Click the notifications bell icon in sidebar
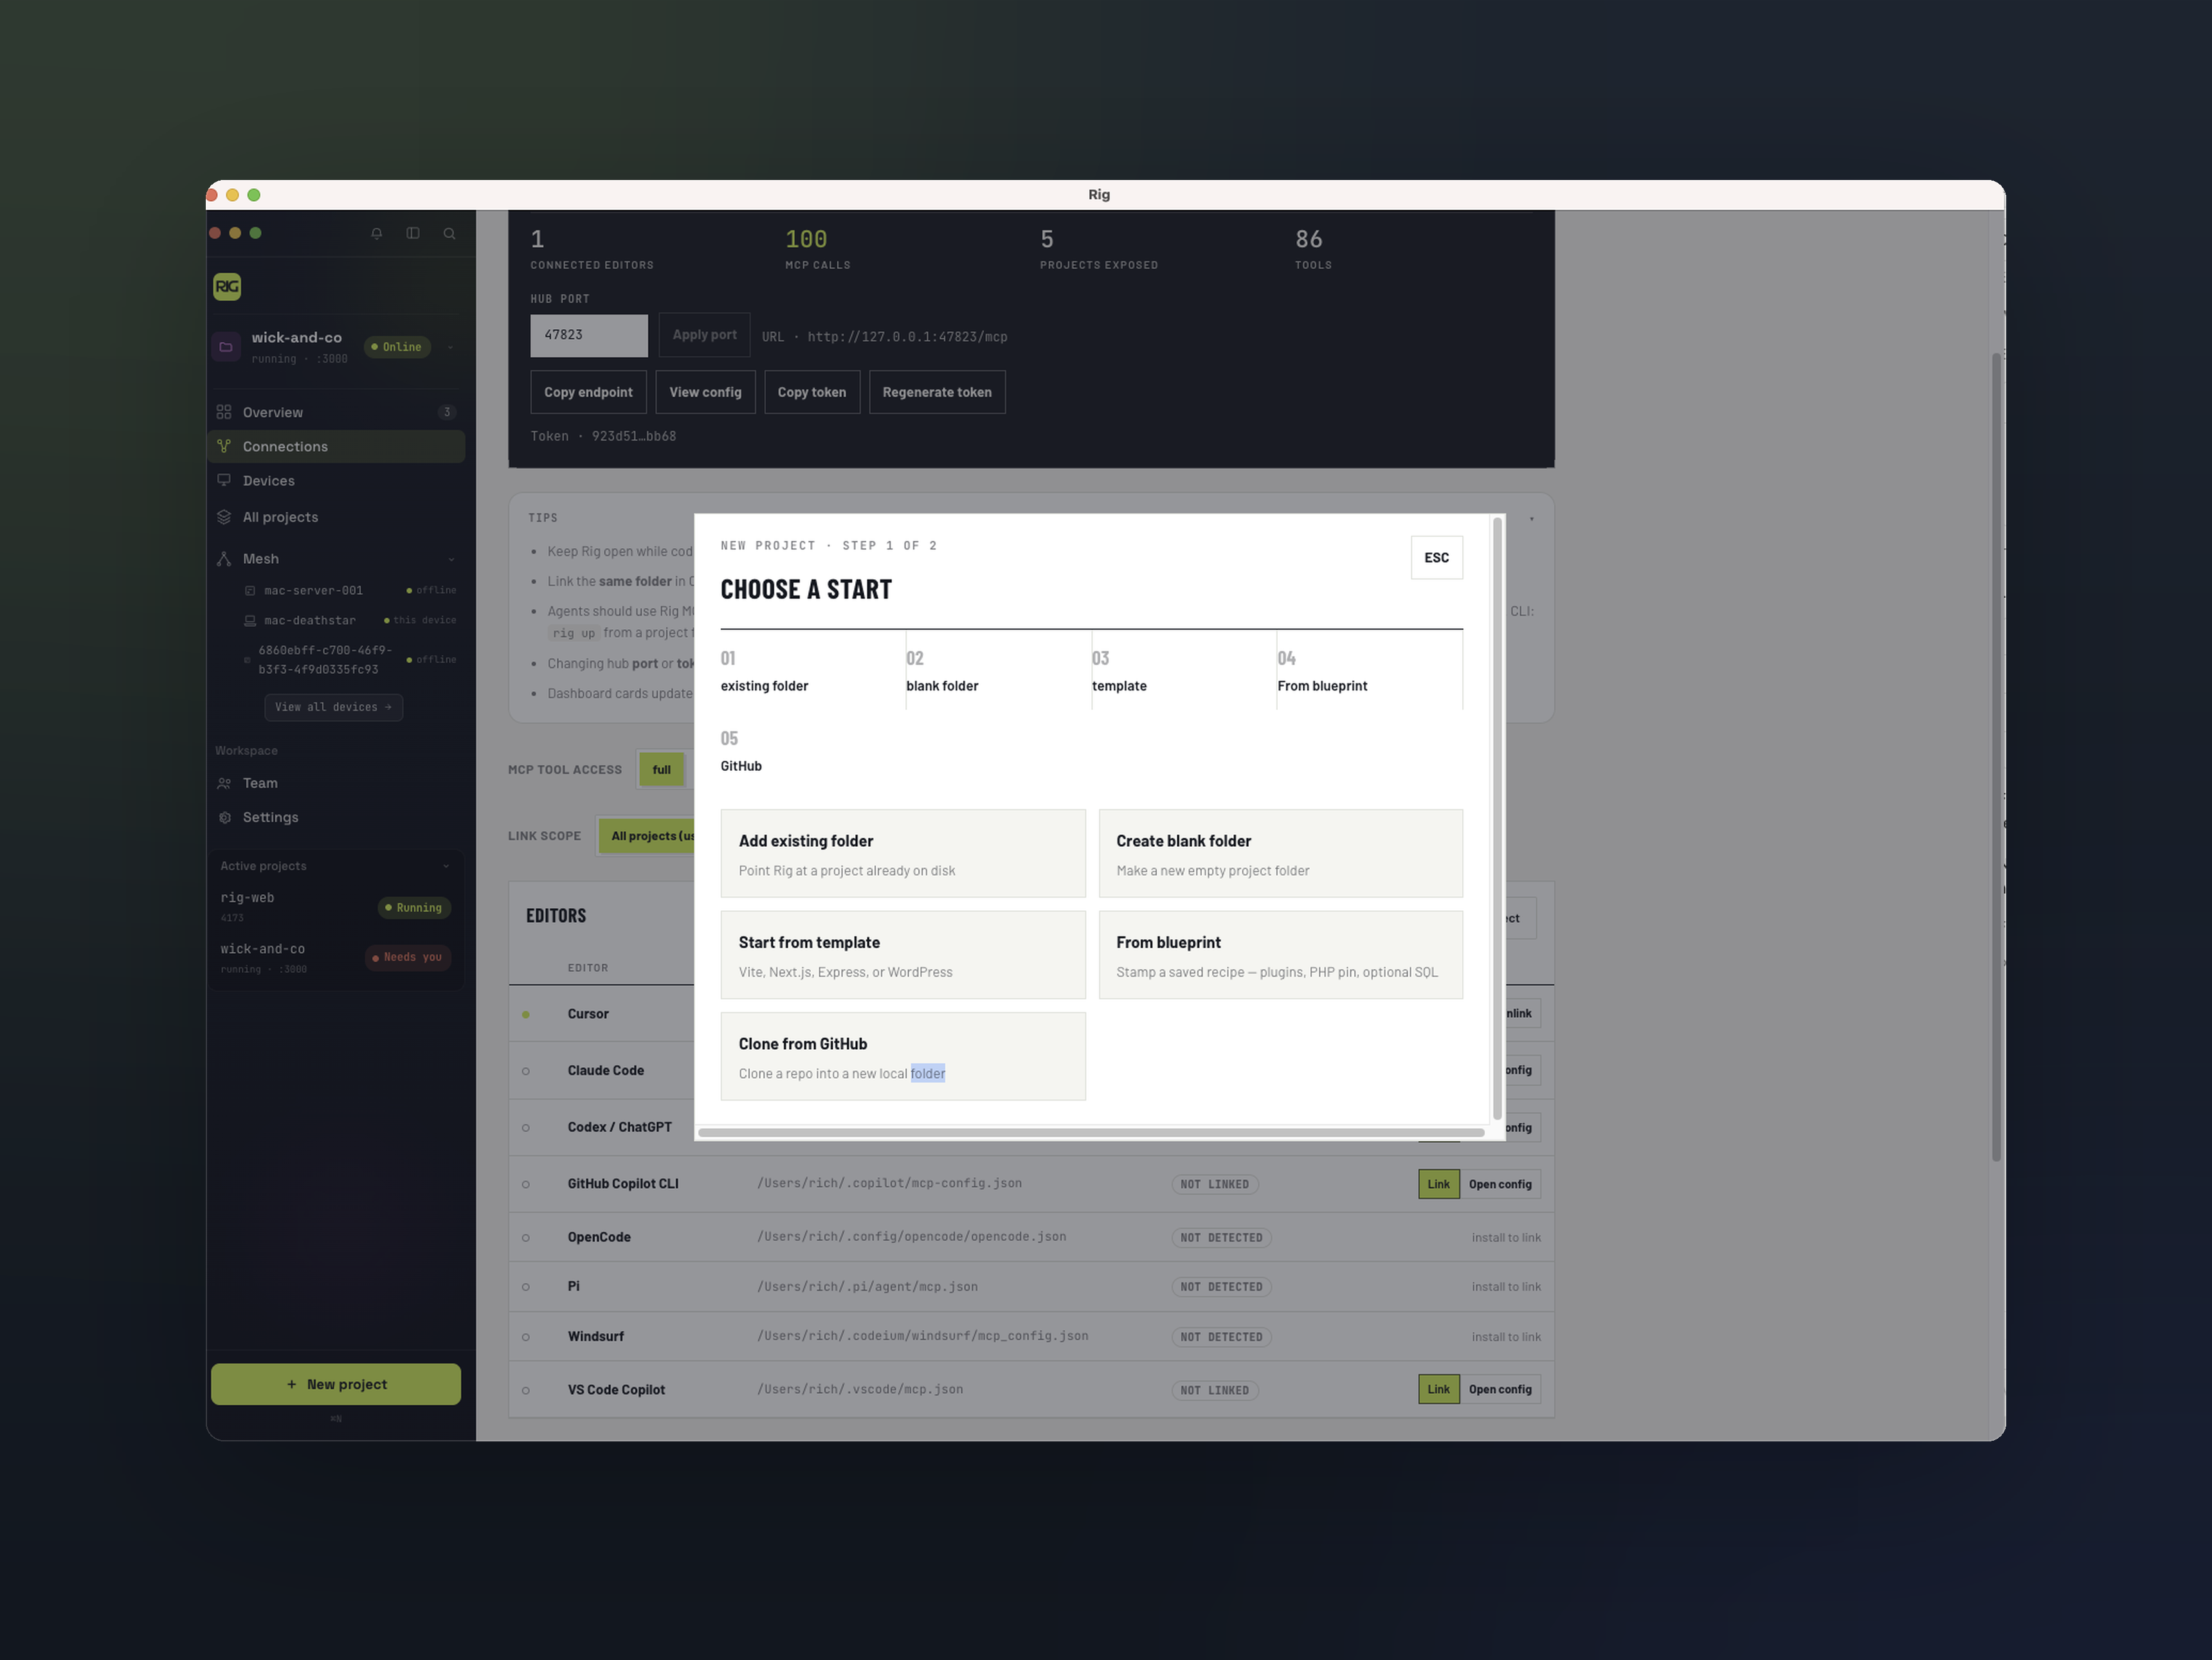2212x1660 pixels. click(x=377, y=233)
